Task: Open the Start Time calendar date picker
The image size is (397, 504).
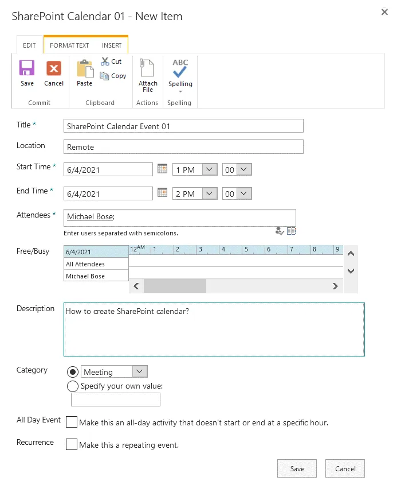Action: (x=162, y=169)
